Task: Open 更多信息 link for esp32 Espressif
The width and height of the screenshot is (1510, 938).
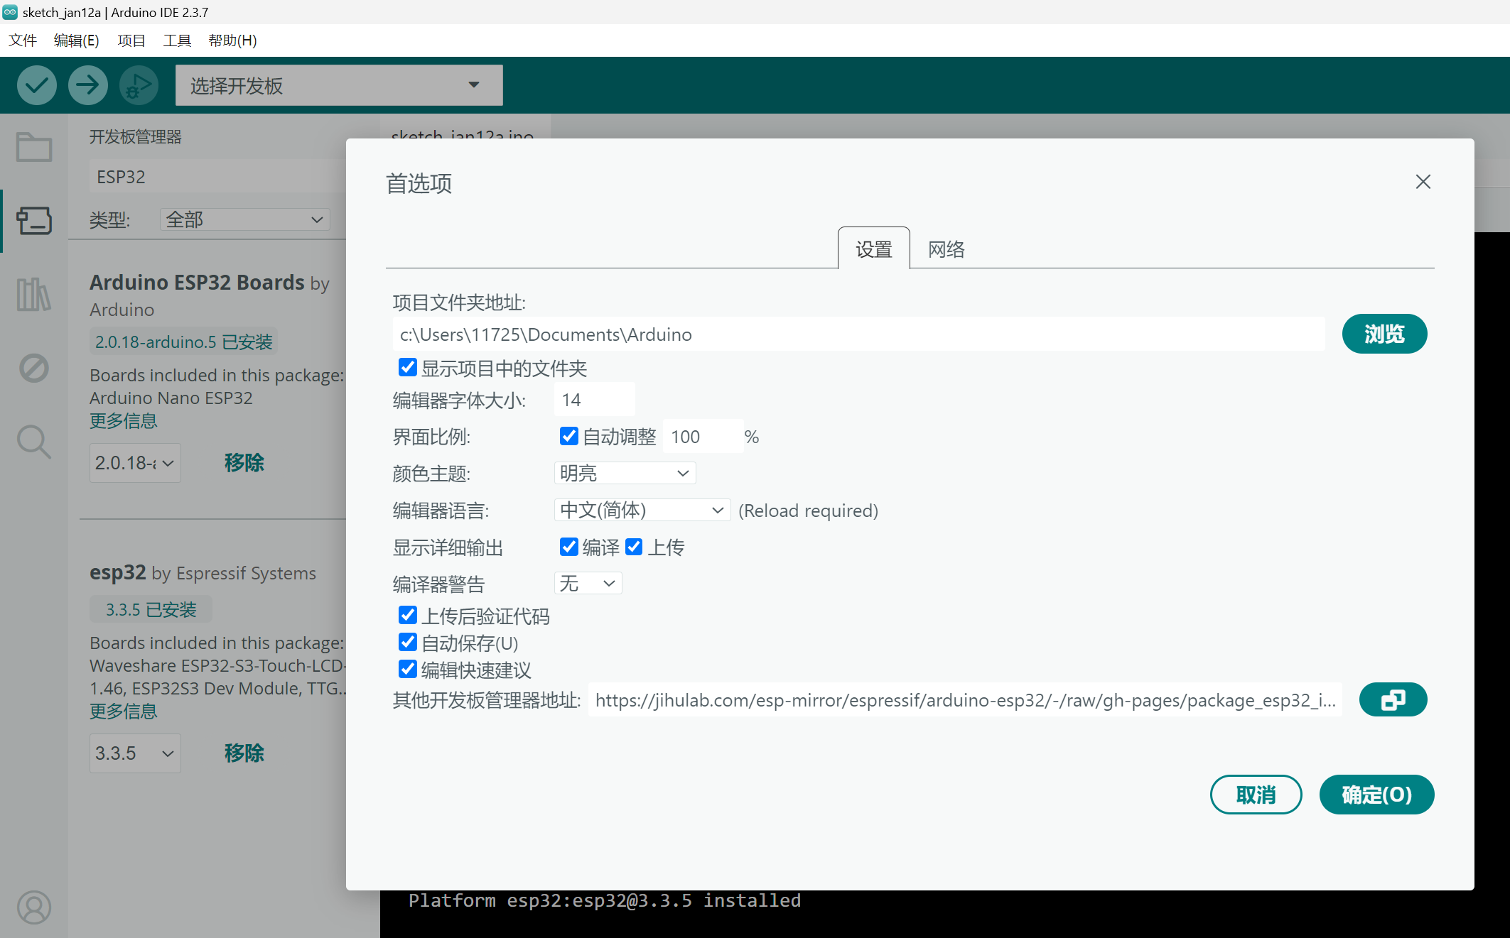Action: tap(124, 711)
